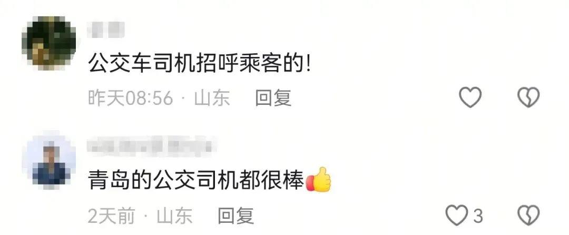Tap the thumbs-up emoji in second comment
Screen dimensions: 569x235
(x=319, y=180)
